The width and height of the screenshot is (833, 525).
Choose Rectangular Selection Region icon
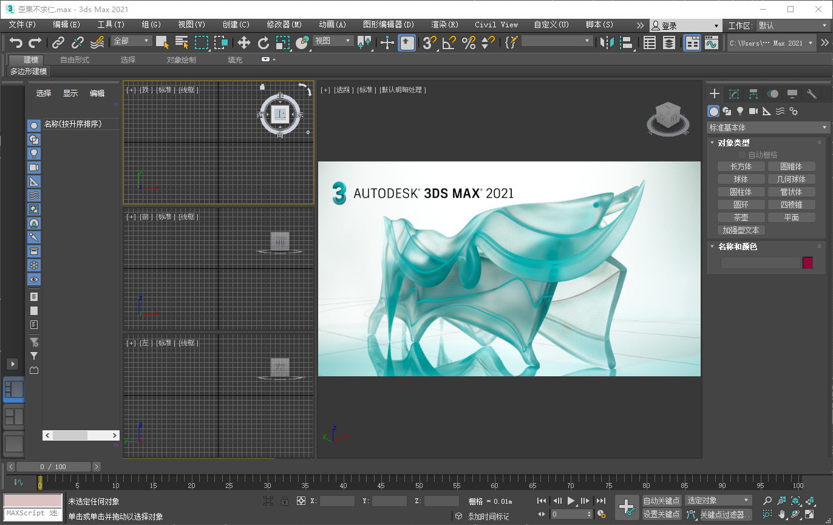tap(202, 42)
